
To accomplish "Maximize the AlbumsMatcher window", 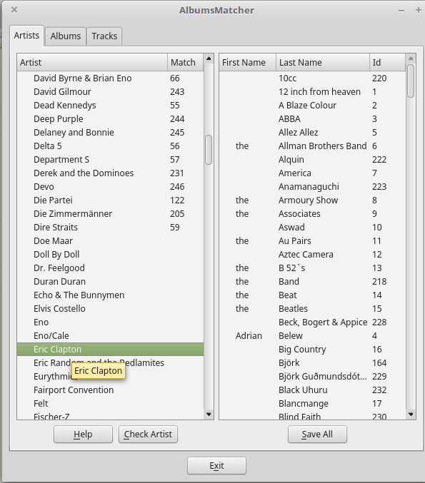I will pos(419,10).
